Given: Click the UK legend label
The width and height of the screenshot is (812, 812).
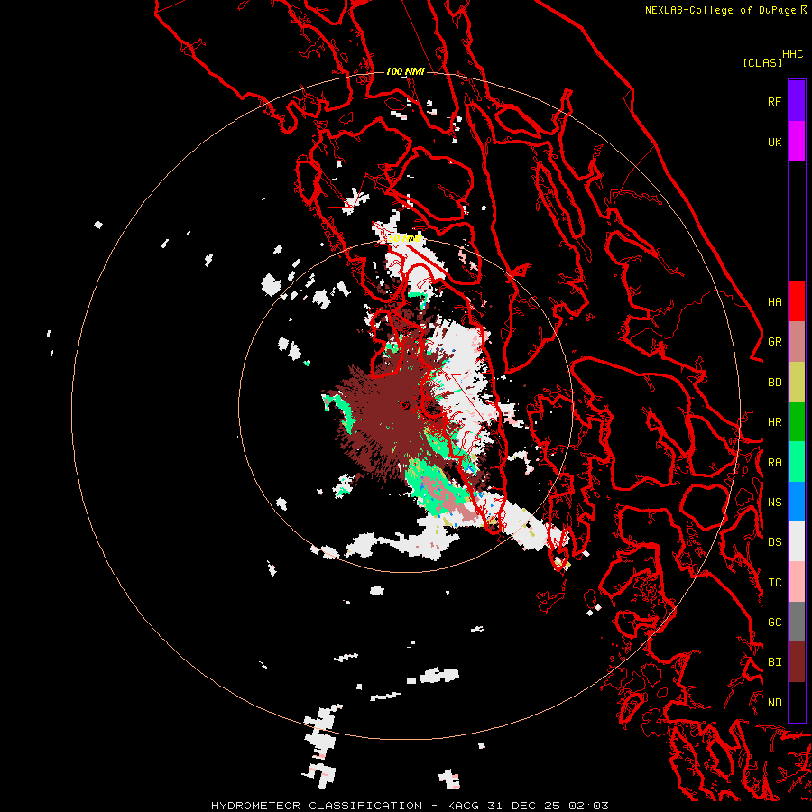Looking at the screenshot, I should [774, 142].
